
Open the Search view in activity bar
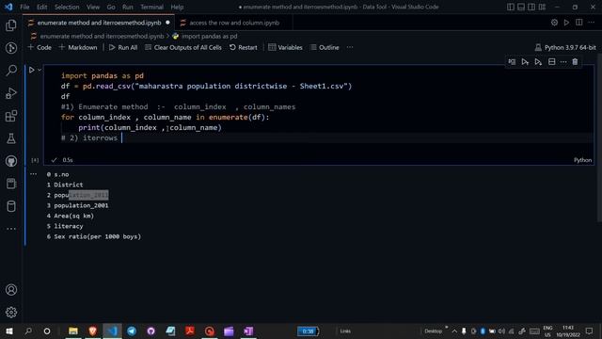tap(11, 71)
